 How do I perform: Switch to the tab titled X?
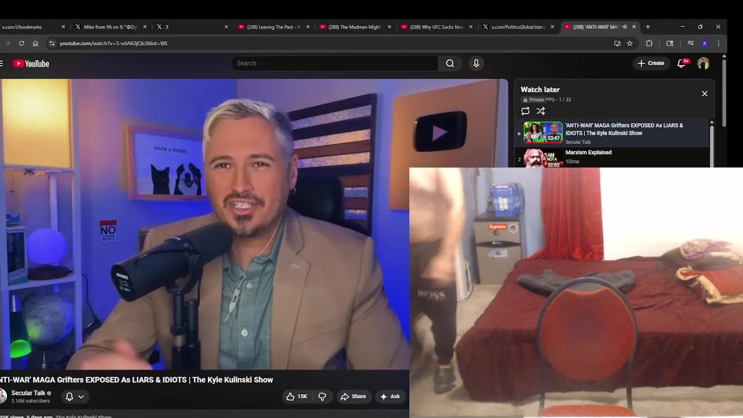[192, 27]
